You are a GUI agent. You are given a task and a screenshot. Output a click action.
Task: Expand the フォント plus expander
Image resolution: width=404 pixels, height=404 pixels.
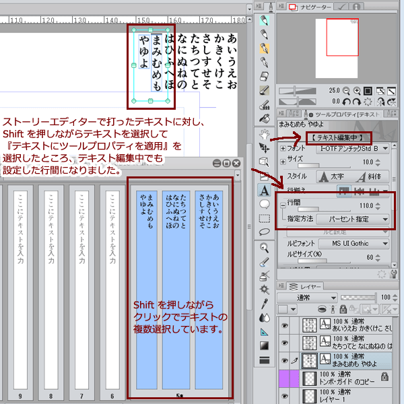(x=283, y=148)
